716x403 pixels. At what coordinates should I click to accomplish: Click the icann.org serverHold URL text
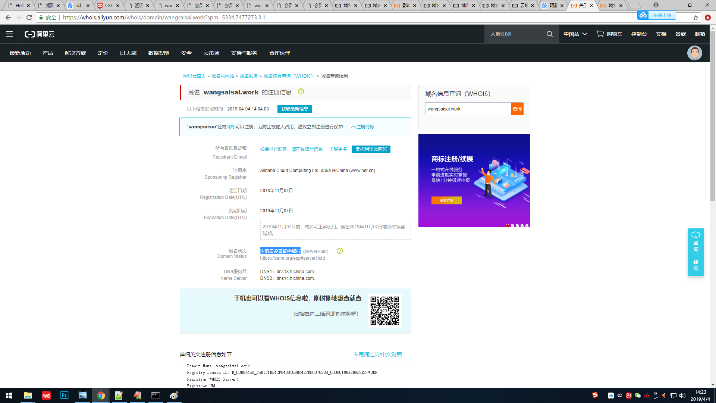click(x=292, y=258)
